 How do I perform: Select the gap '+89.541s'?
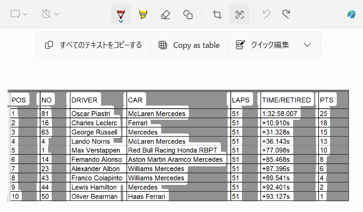pyautogui.click(x=276, y=178)
